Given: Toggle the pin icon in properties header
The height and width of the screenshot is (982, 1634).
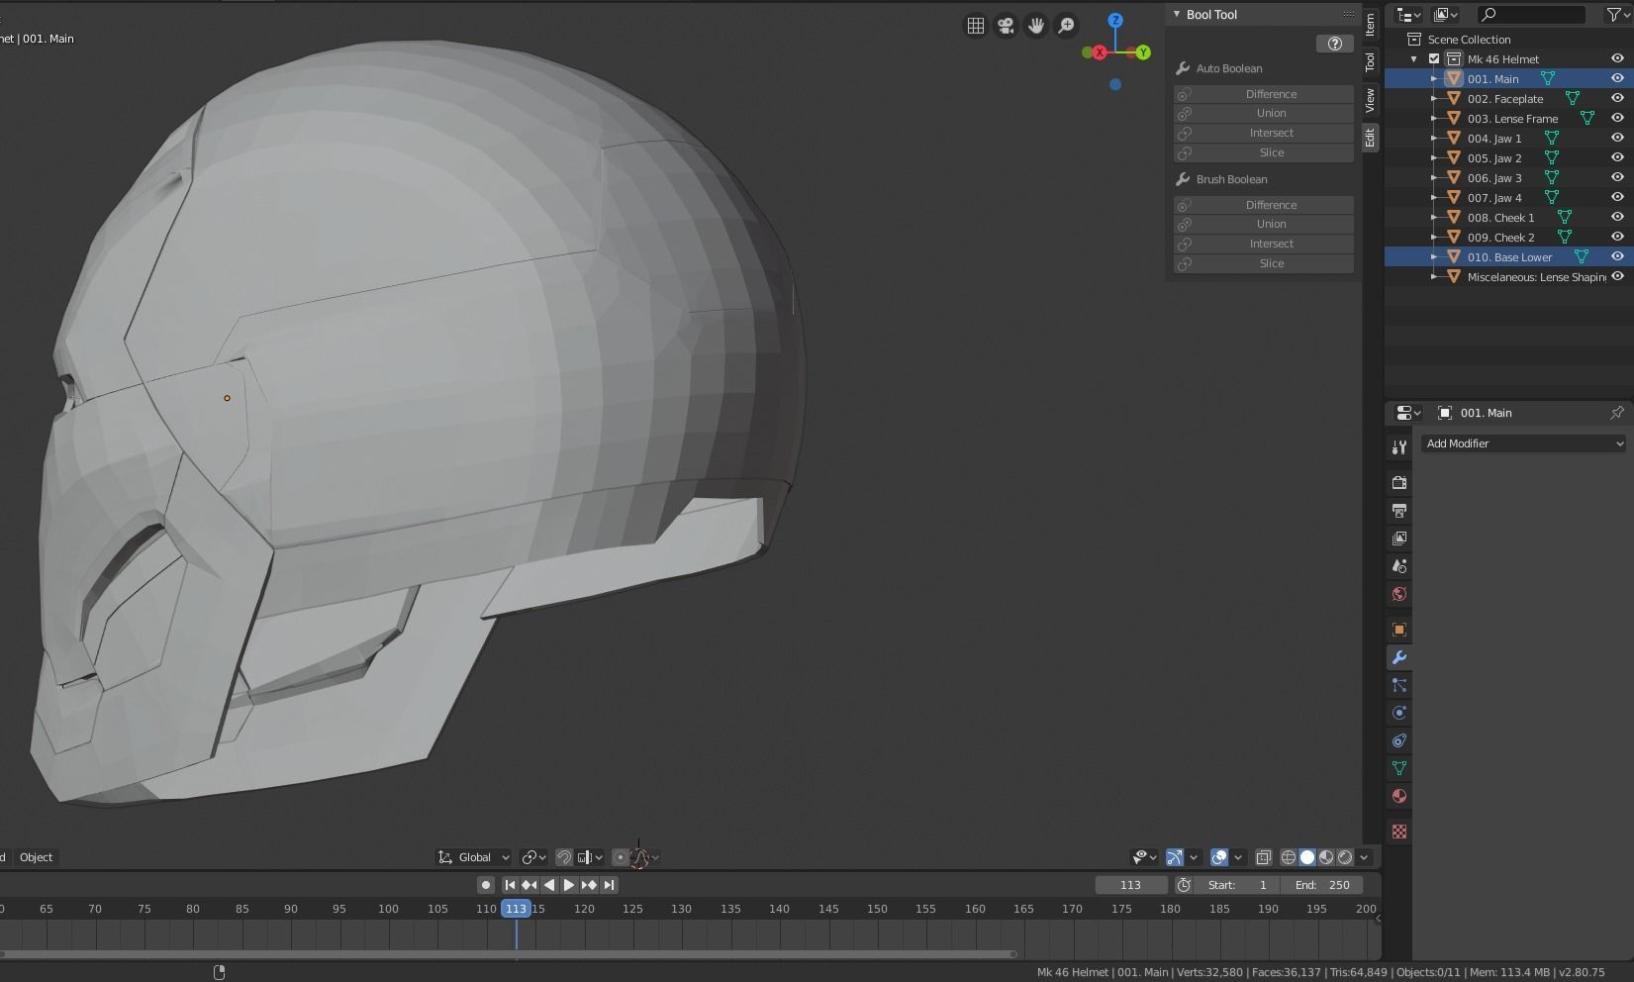Looking at the screenshot, I should pos(1617,413).
